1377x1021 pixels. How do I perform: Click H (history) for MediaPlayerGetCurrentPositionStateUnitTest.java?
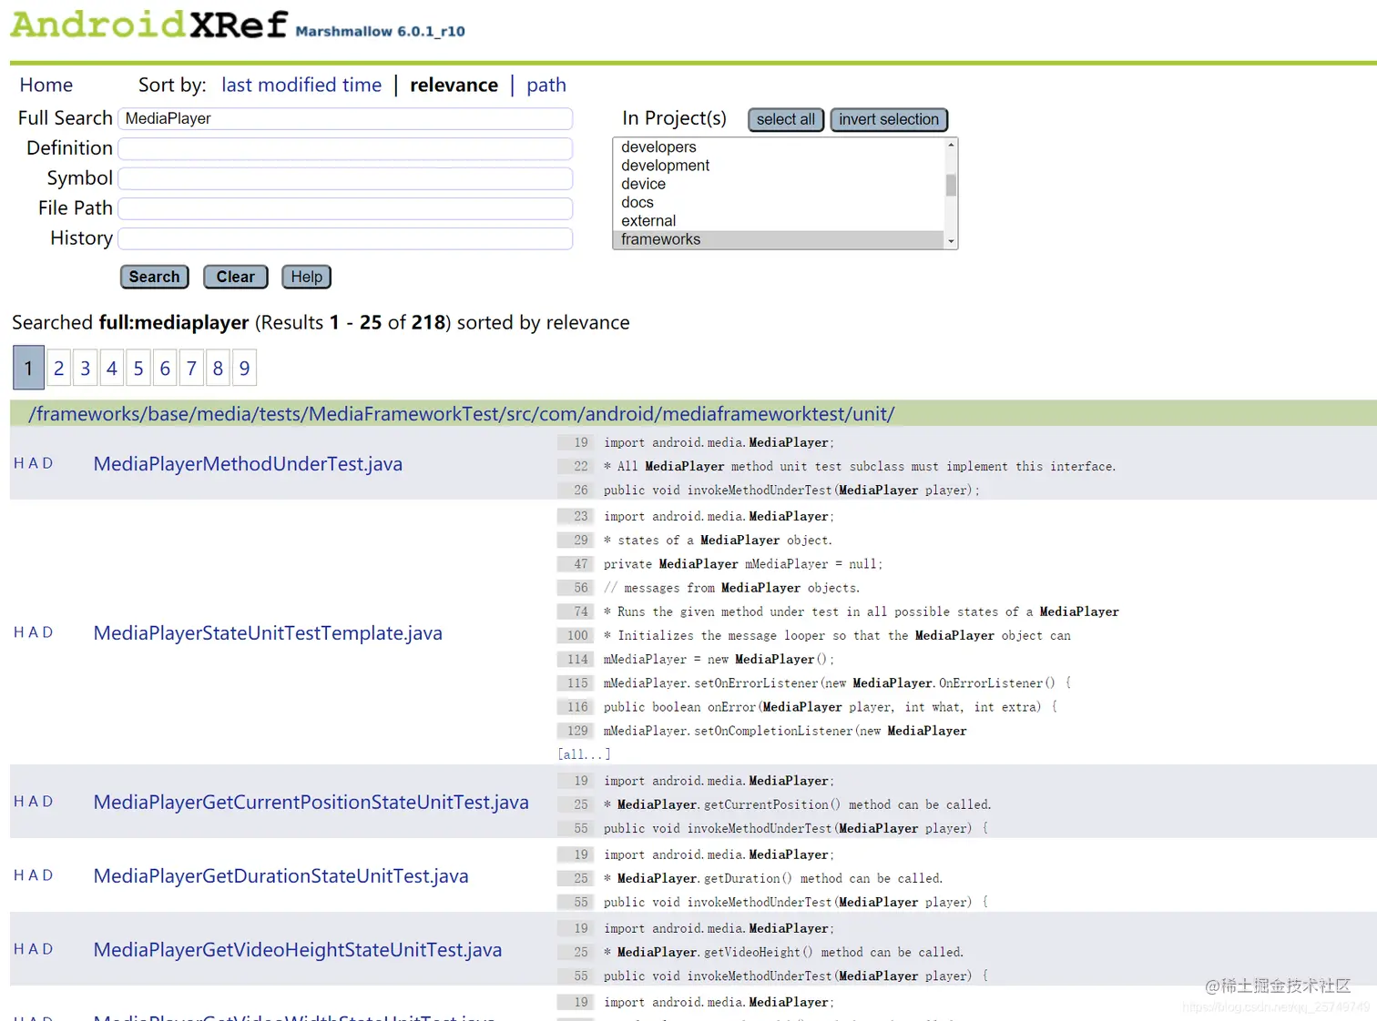(19, 802)
